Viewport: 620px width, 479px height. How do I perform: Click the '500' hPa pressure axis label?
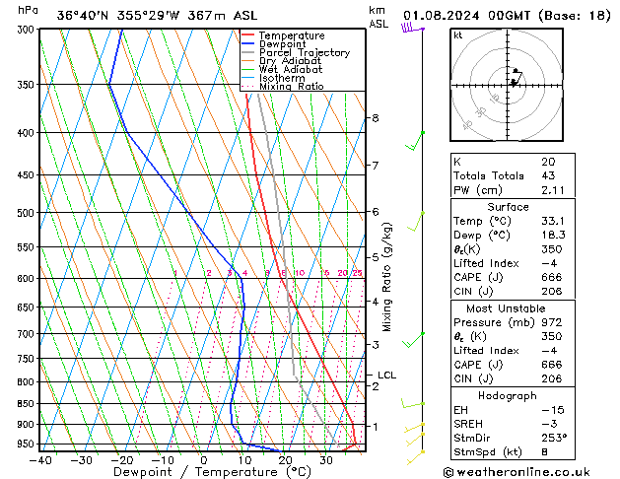26,213
